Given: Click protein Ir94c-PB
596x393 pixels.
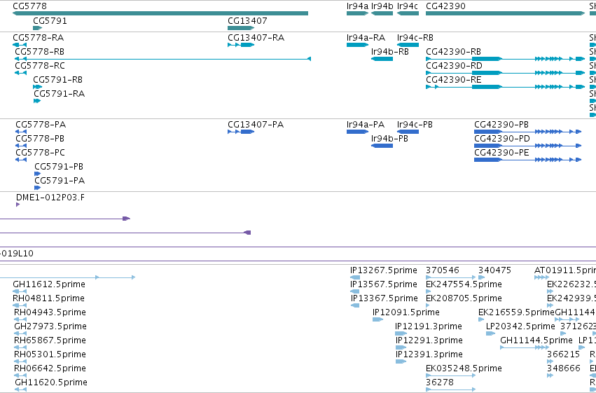Looking at the screenshot, I should 408,132.
